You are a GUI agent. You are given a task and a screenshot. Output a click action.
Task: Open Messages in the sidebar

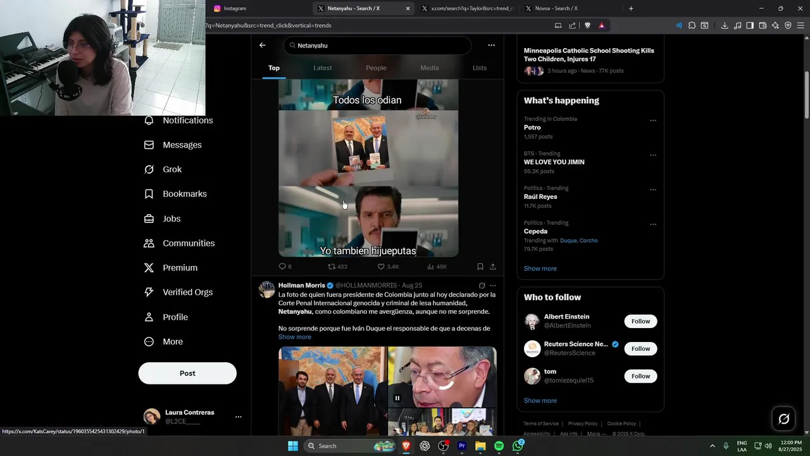[173, 145]
